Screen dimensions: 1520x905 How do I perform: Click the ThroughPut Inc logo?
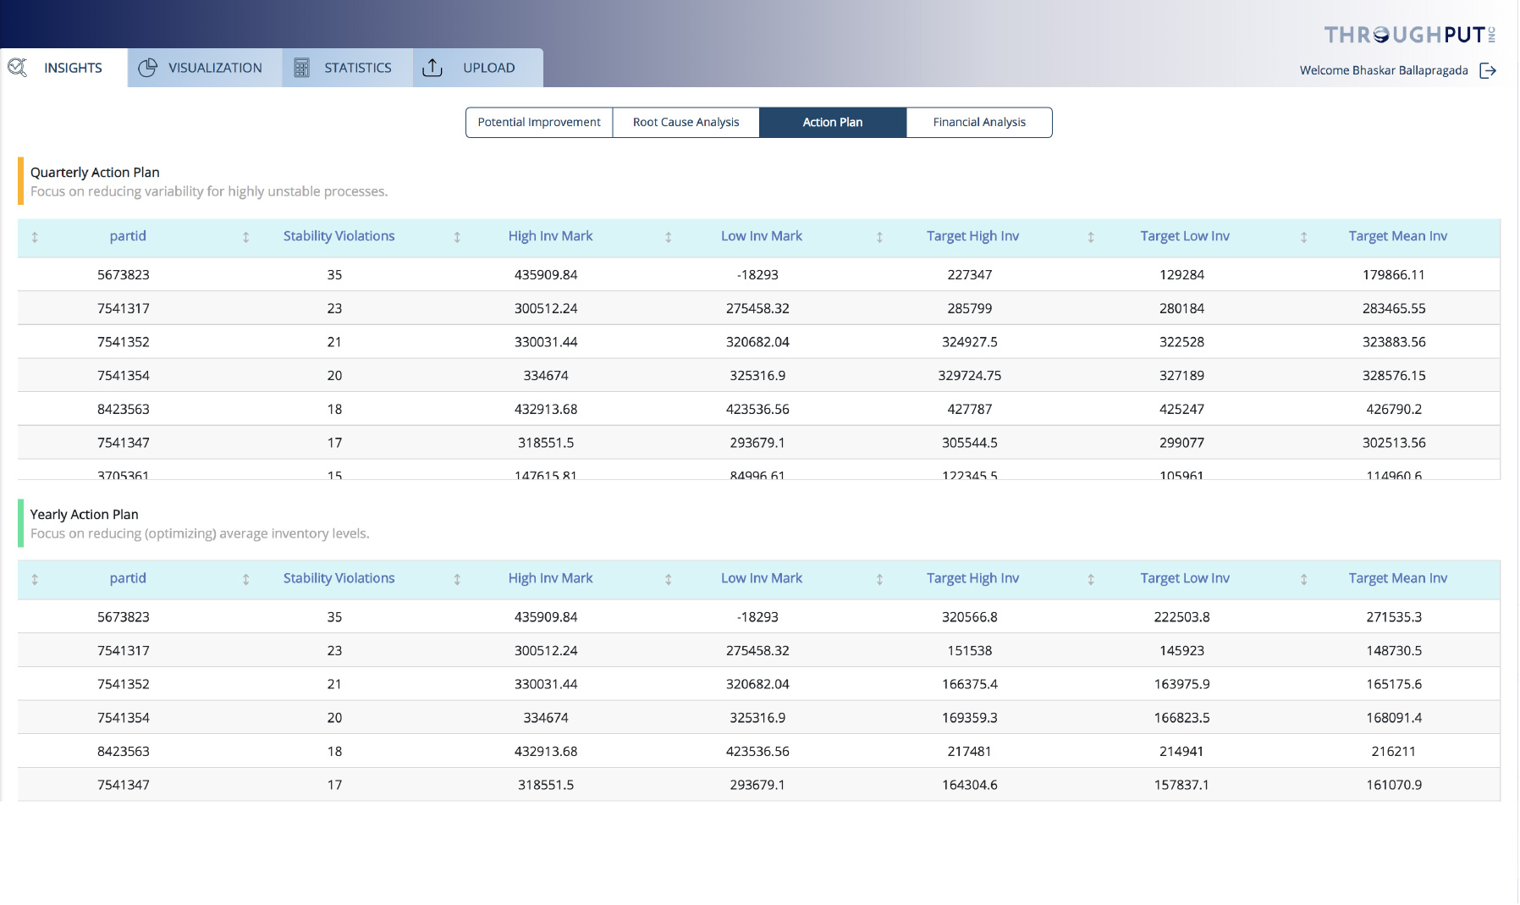1409,34
